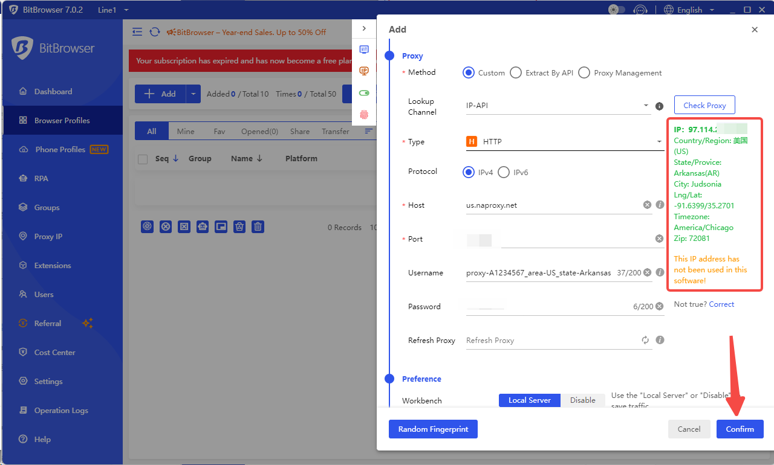Sort by Name column arrow

click(x=259, y=159)
